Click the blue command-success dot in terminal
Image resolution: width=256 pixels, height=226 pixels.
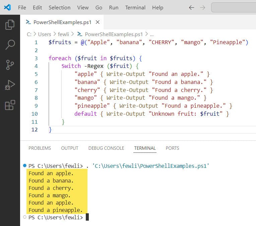click(25, 165)
